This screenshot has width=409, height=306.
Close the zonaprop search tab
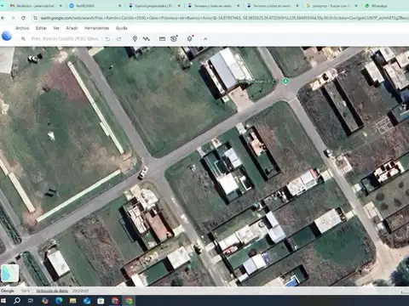tap(356, 6)
